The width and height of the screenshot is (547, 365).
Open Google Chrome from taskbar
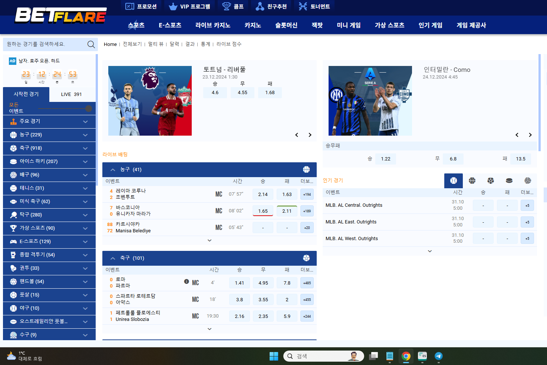coord(406,356)
